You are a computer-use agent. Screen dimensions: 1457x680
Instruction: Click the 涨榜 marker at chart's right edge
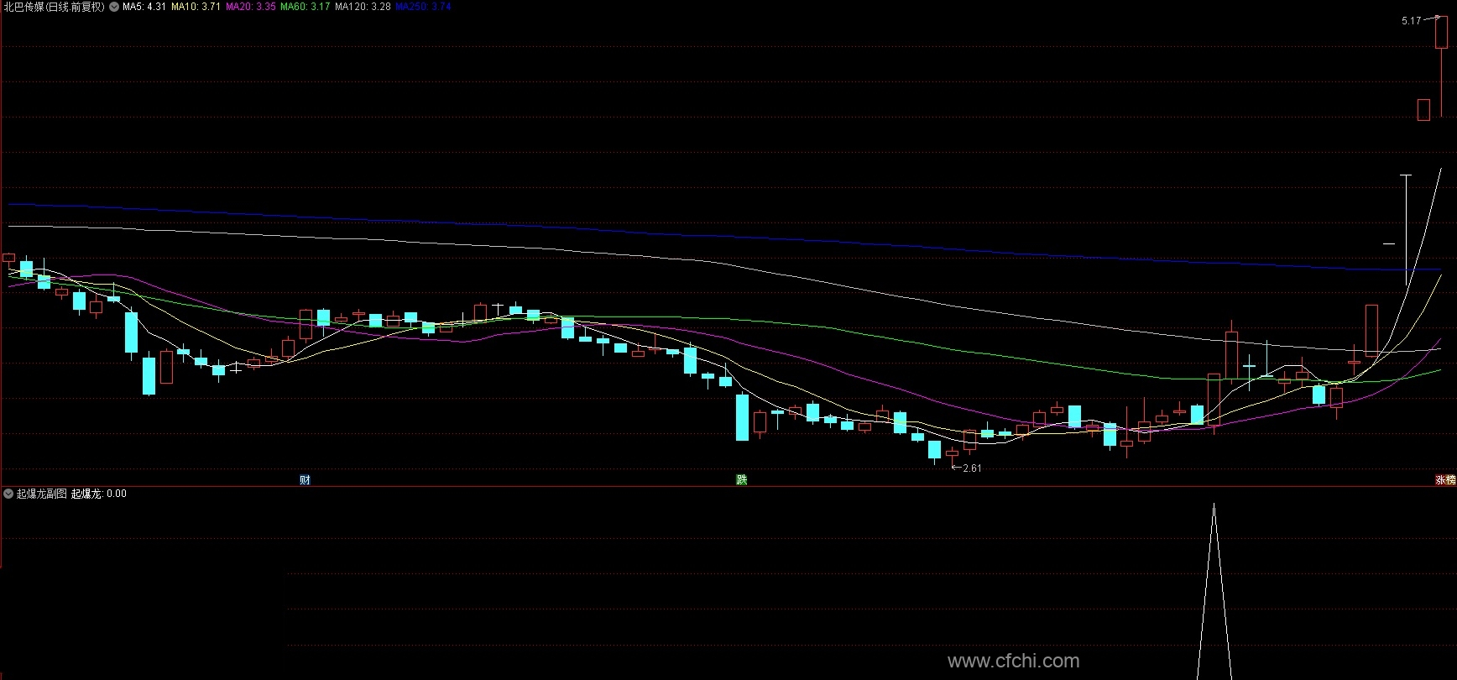coord(1445,480)
